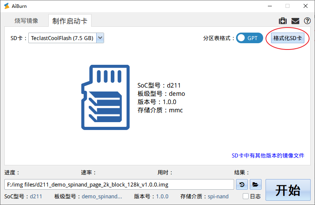315x205 pixels.
Task: Click the envelope mail icon
Action: 295,21
